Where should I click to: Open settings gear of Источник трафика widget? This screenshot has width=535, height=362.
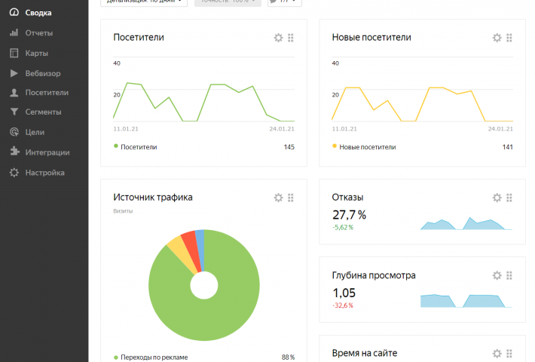click(x=278, y=198)
